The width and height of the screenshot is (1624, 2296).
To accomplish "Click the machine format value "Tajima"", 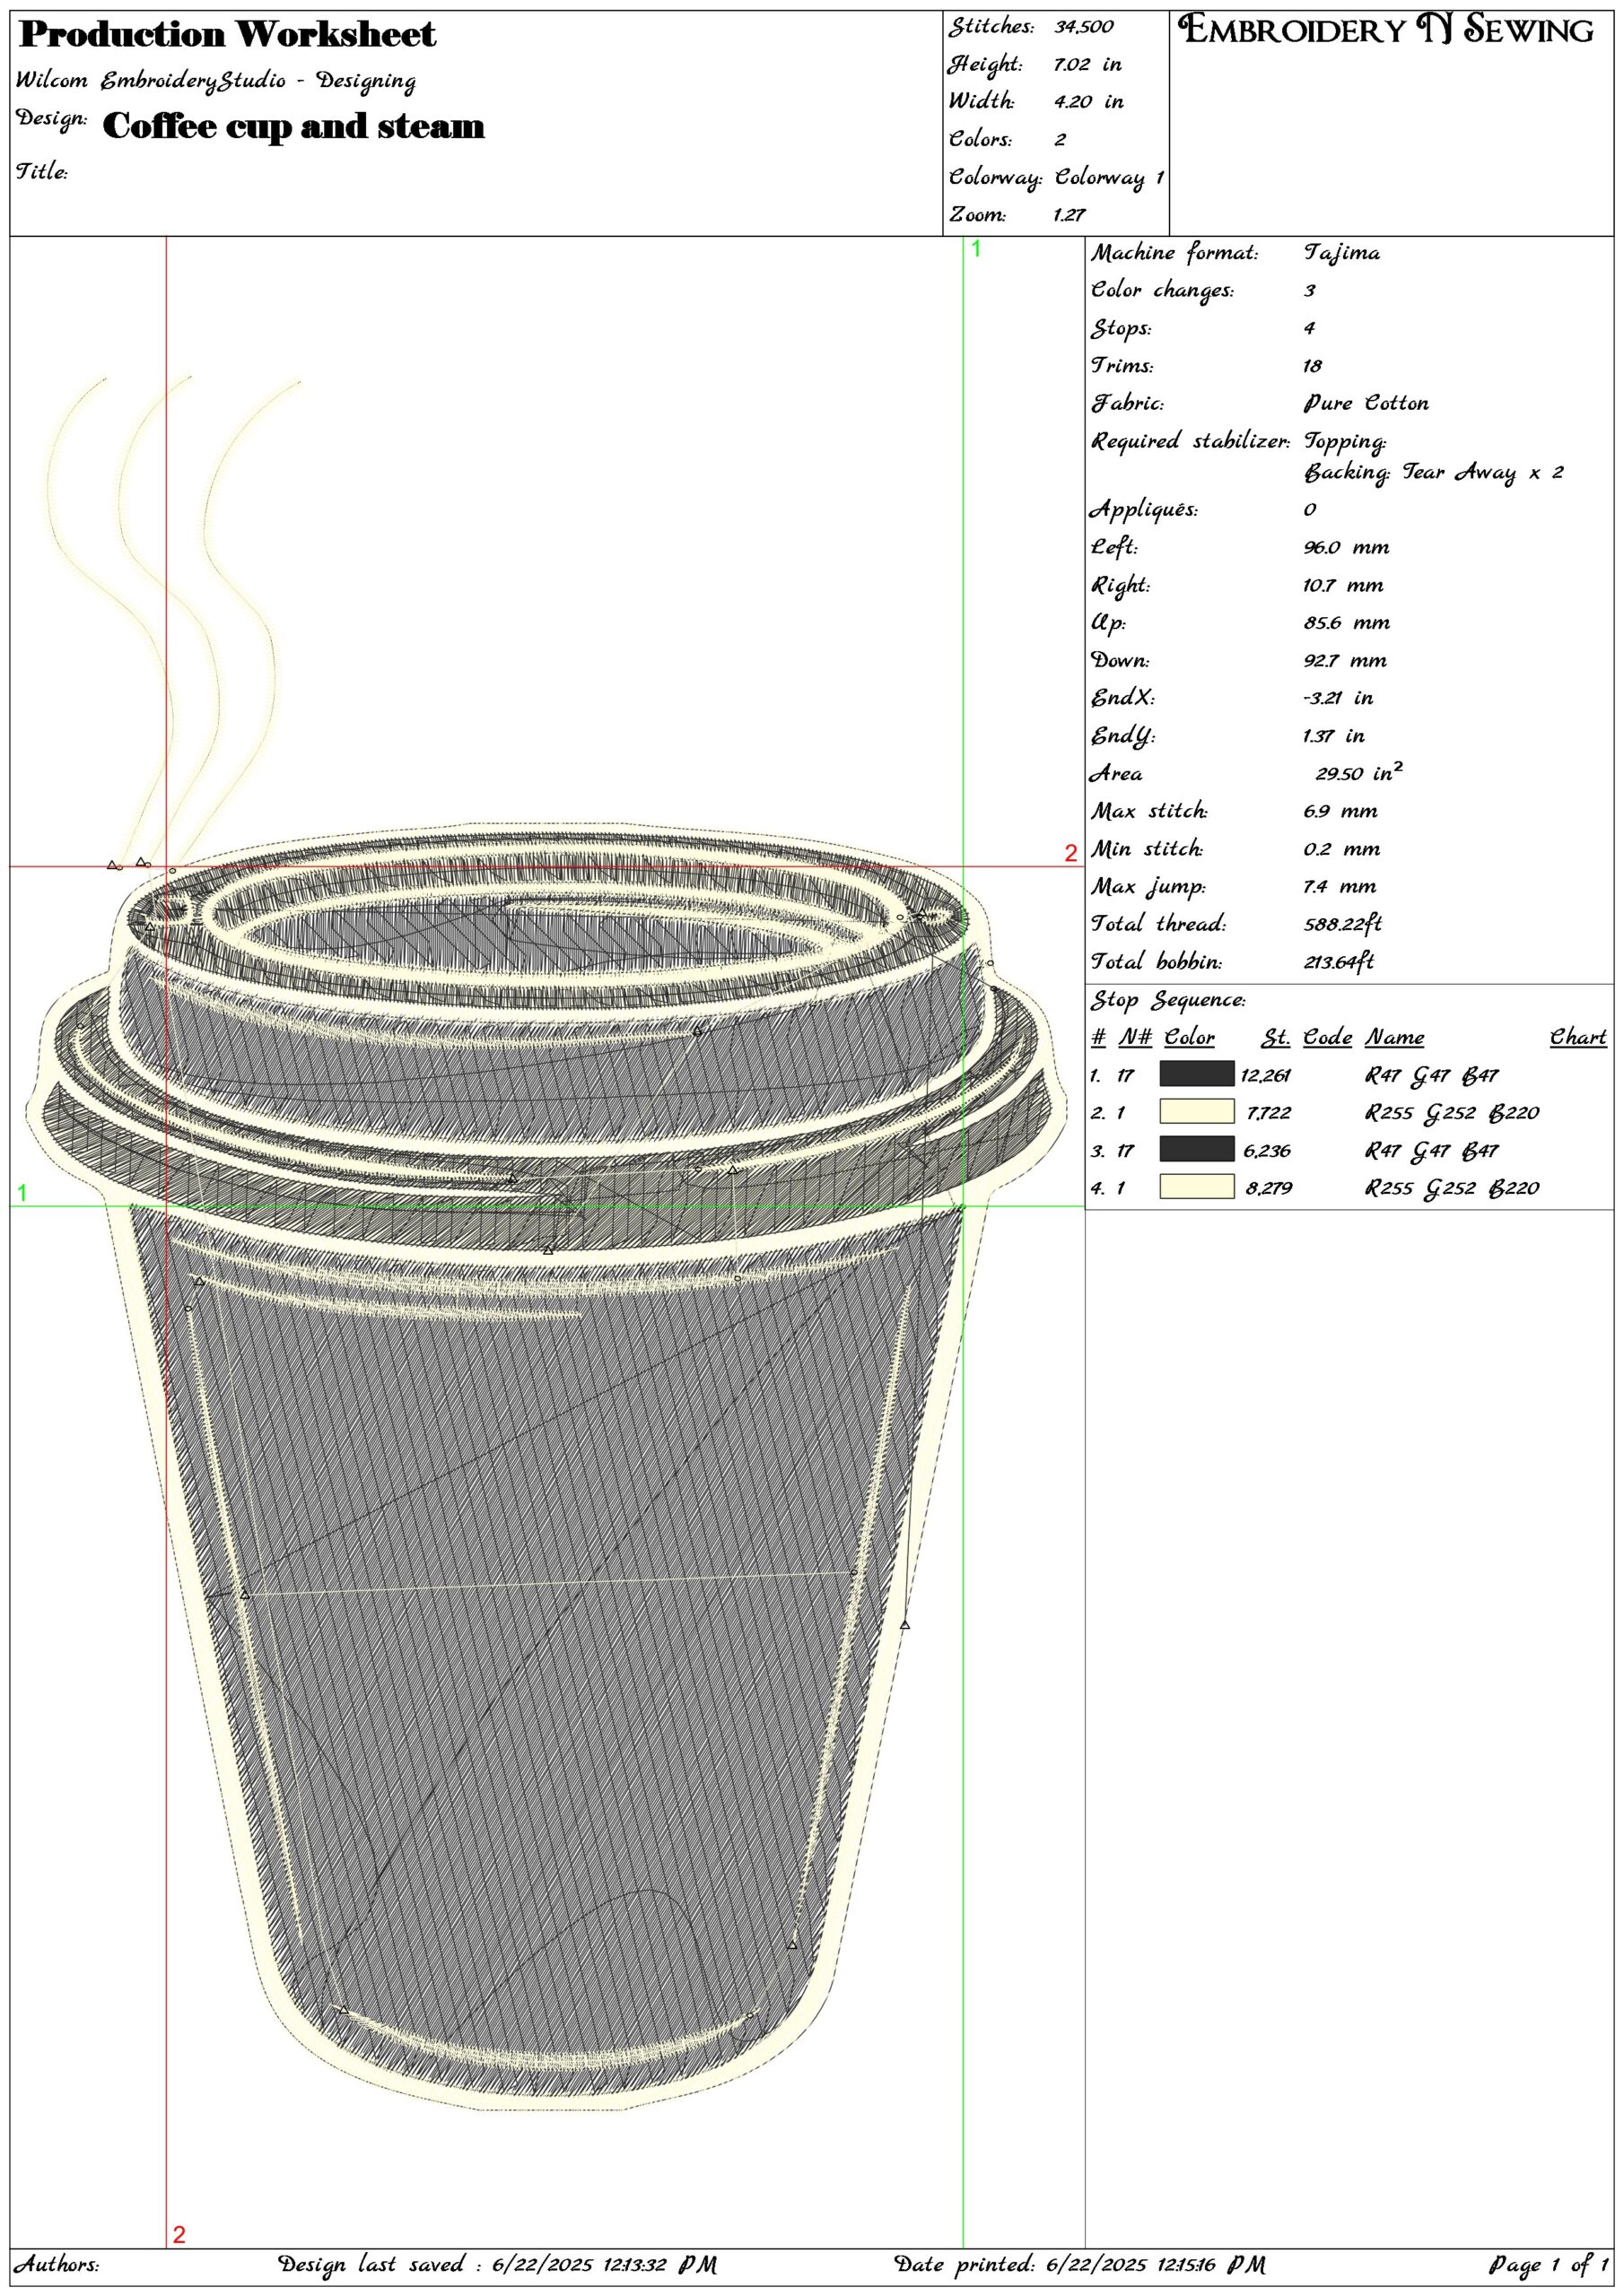I will coord(1342,253).
